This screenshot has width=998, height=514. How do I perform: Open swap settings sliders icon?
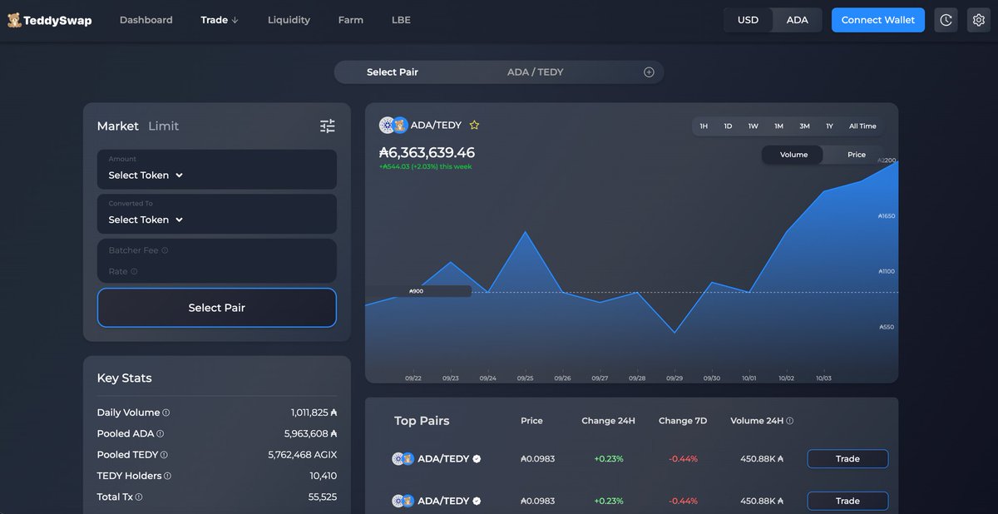(x=328, y=126)
